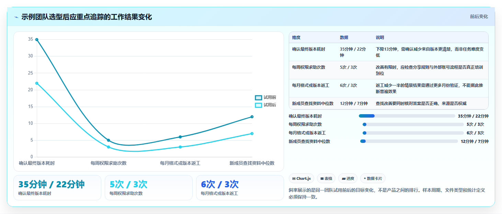502x214 pixels.
Task: Open the 6次 / 3次 data card
Action: pos(240,188)
